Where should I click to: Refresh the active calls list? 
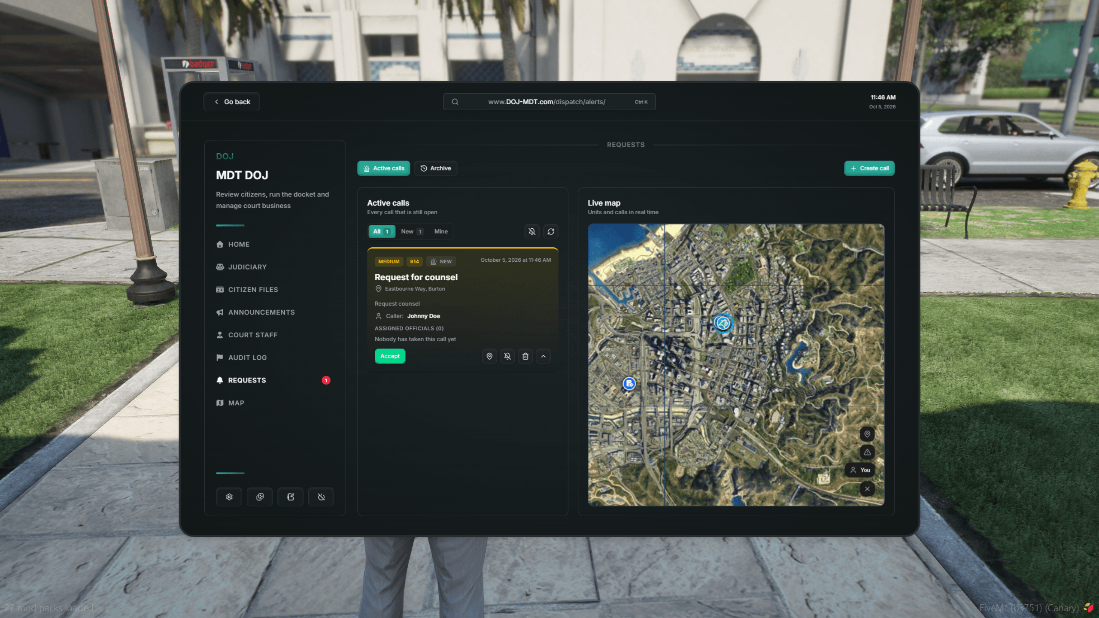[x=551, y=231]
